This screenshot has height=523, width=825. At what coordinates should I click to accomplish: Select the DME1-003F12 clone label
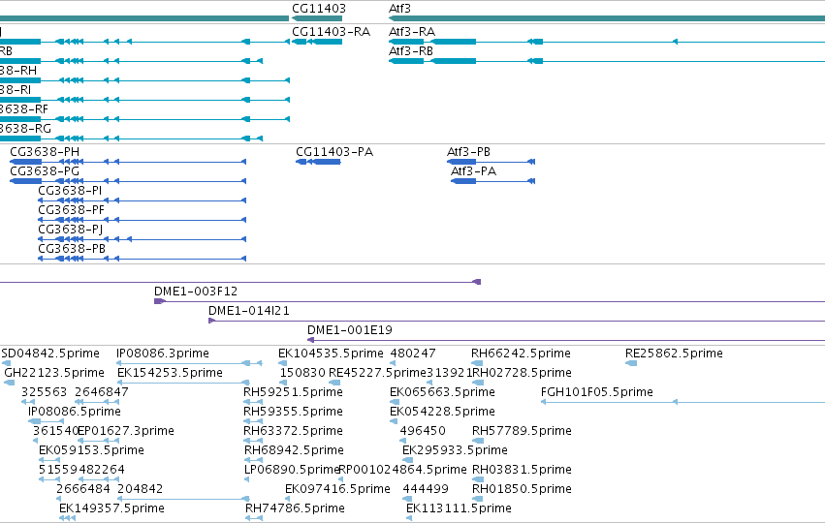click(196, 292)
